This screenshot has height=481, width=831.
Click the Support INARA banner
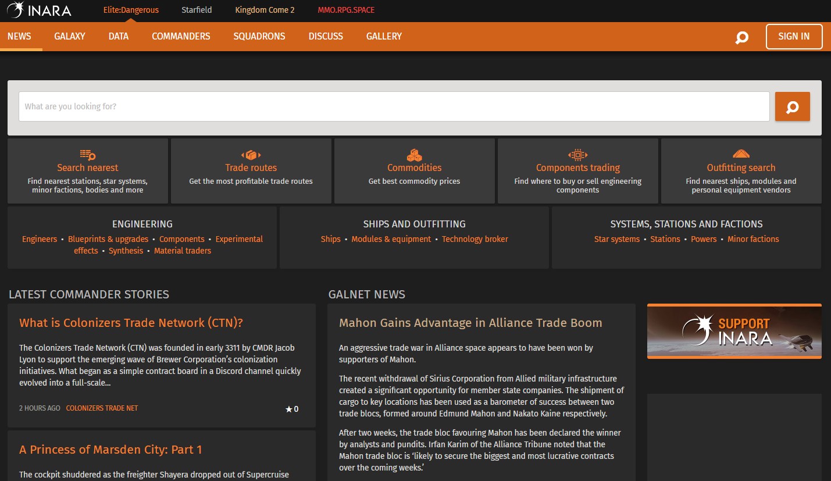pyautogui.click(x=734, y=332)
